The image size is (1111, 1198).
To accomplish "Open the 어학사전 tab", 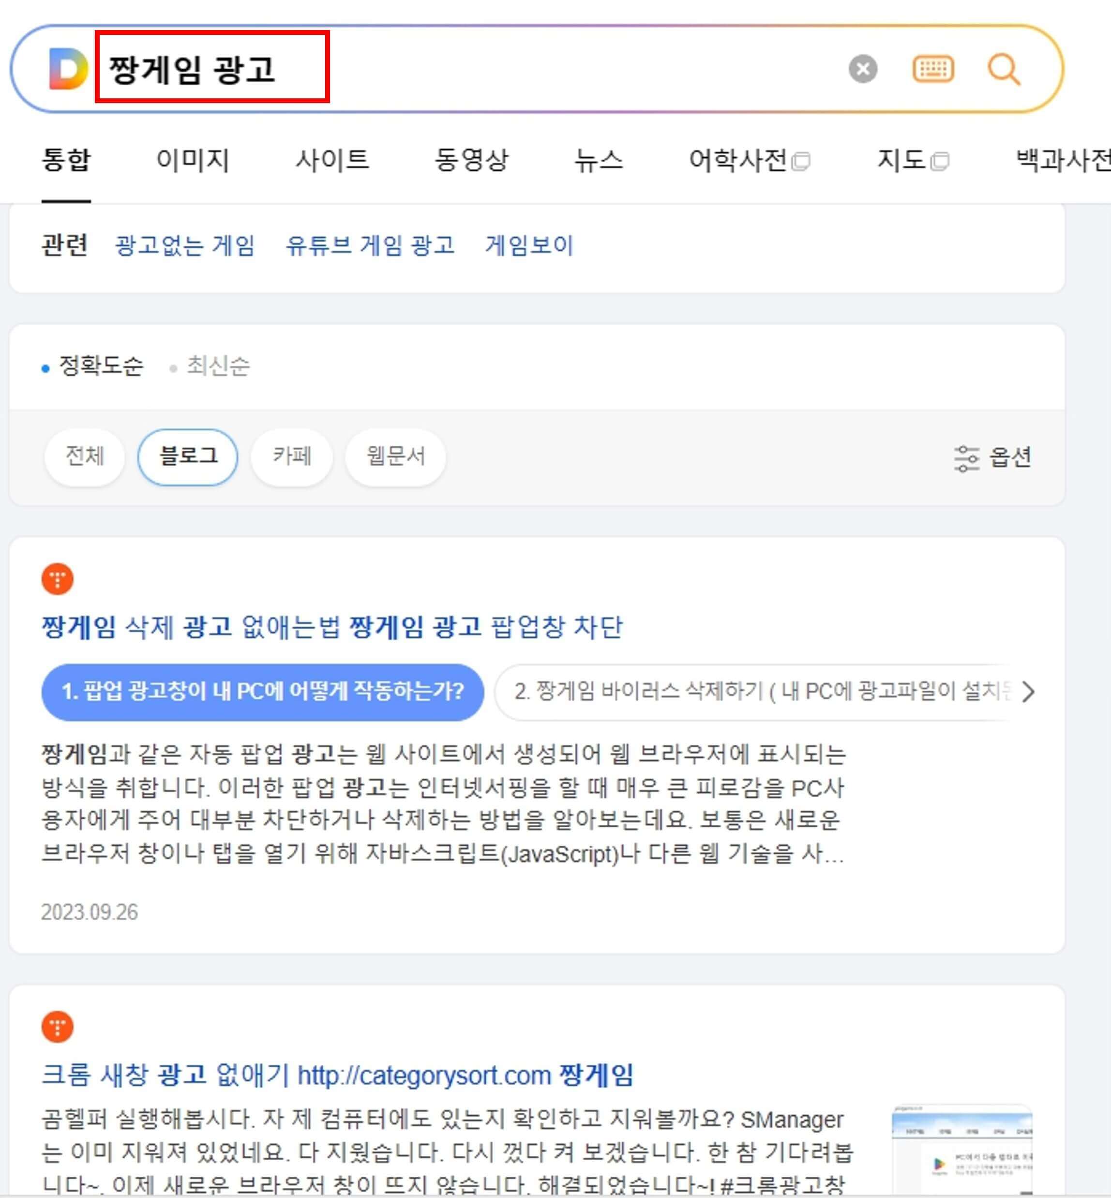I will tap(749, 160).
